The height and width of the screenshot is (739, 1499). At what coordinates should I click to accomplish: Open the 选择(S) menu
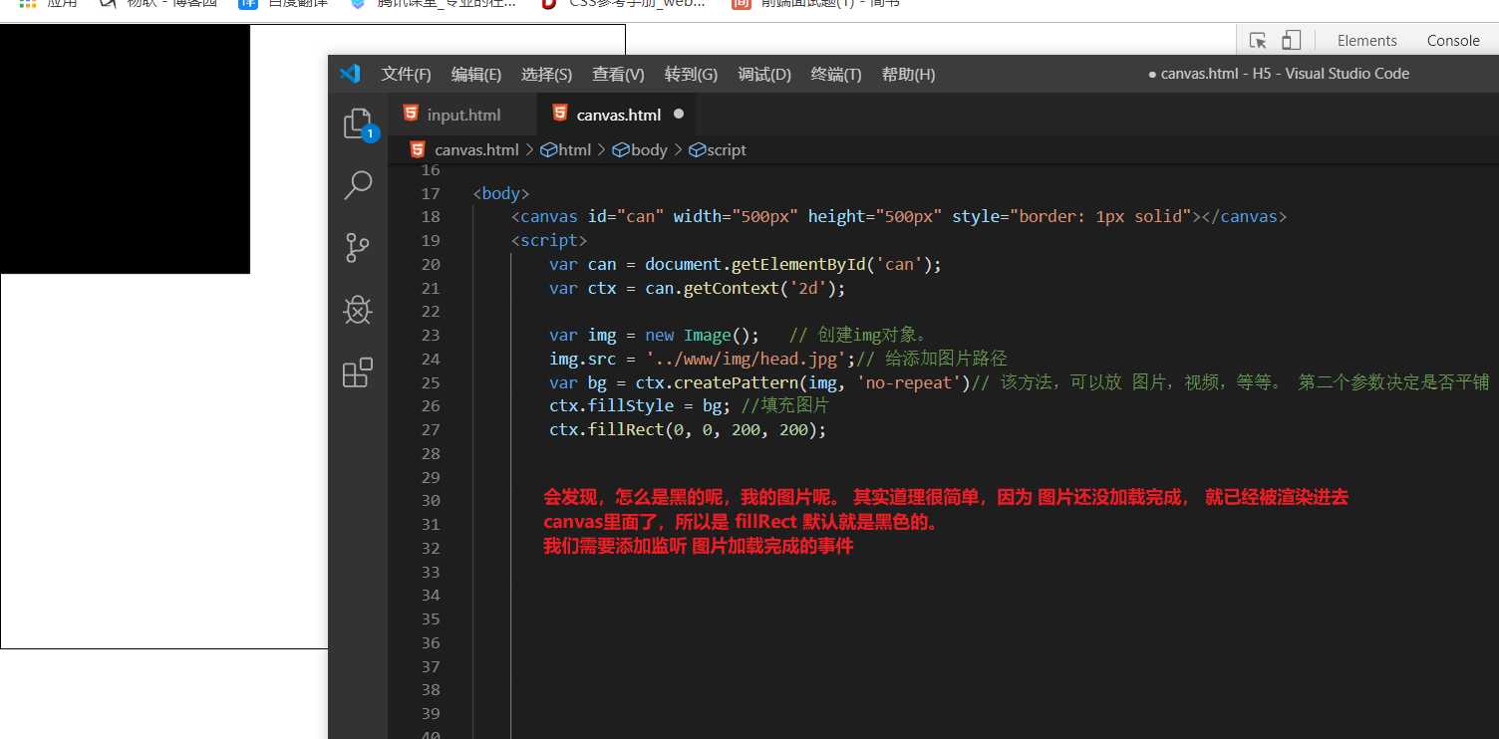point(546,75)
